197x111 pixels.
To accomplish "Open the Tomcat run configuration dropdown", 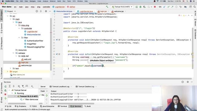I will click(122, 7).
